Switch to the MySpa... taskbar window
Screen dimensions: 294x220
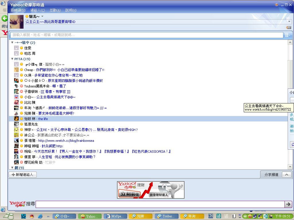[115, 216]
